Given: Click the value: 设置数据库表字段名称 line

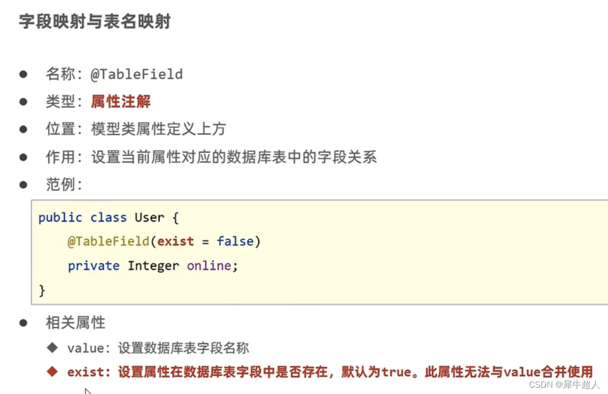Looking at the screenshot, I should coord(158,348).
